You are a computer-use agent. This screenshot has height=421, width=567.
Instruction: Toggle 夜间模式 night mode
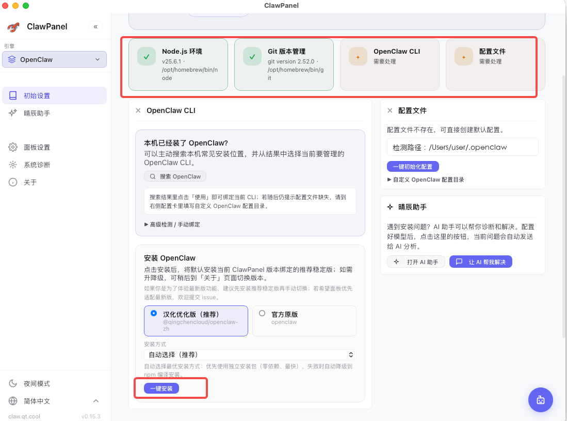(x=54, y=383)
